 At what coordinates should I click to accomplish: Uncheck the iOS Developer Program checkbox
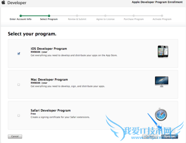click(x=19, y=53)
